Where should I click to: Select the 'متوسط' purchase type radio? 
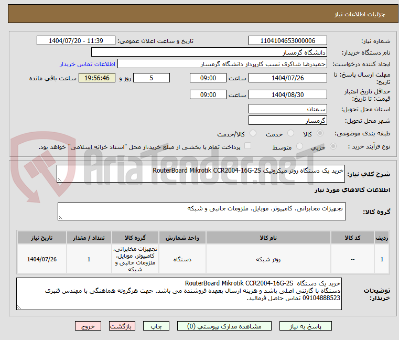(x=300, y=146)
